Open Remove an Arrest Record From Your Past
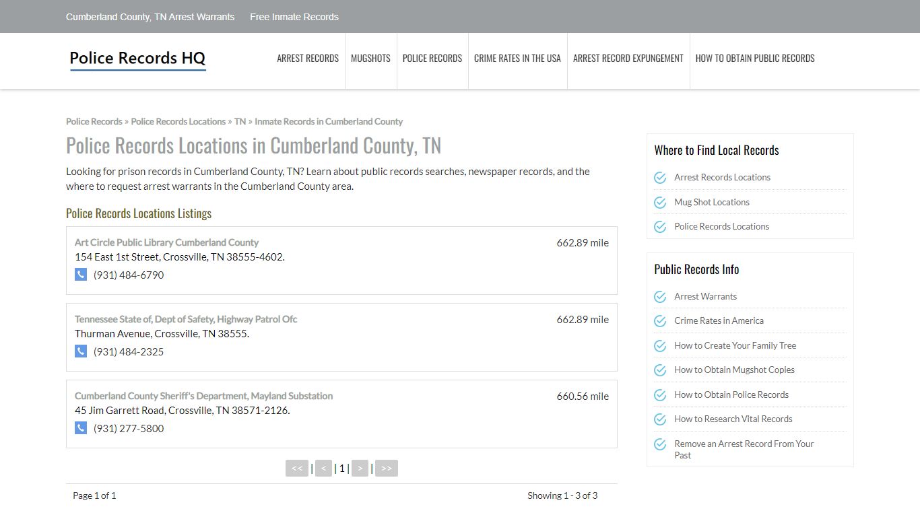 [x=744, y=450]
